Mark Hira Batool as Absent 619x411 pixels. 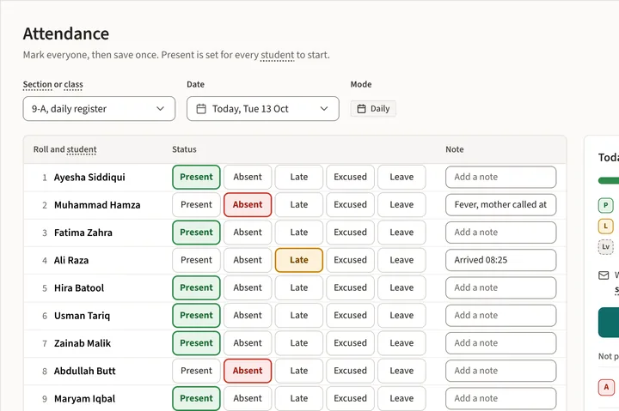248,287
